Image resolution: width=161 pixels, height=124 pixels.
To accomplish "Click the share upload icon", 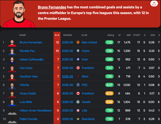I will pos(153,4).
